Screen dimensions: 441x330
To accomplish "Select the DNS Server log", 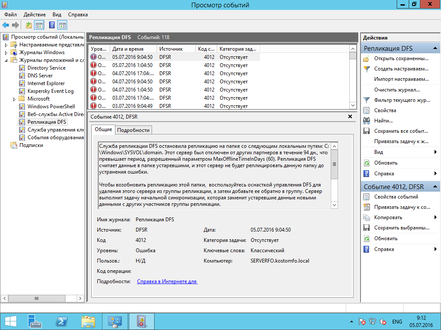I will coord(40,76).
